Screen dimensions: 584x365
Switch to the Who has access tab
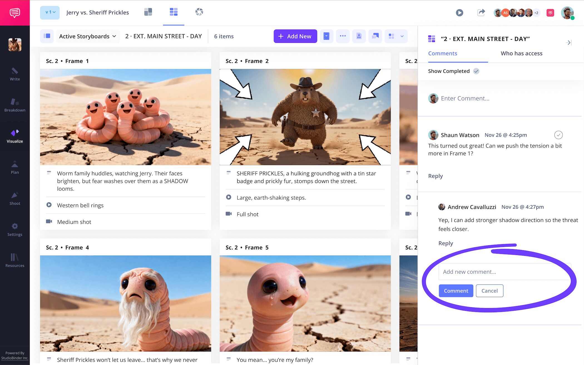521,53
